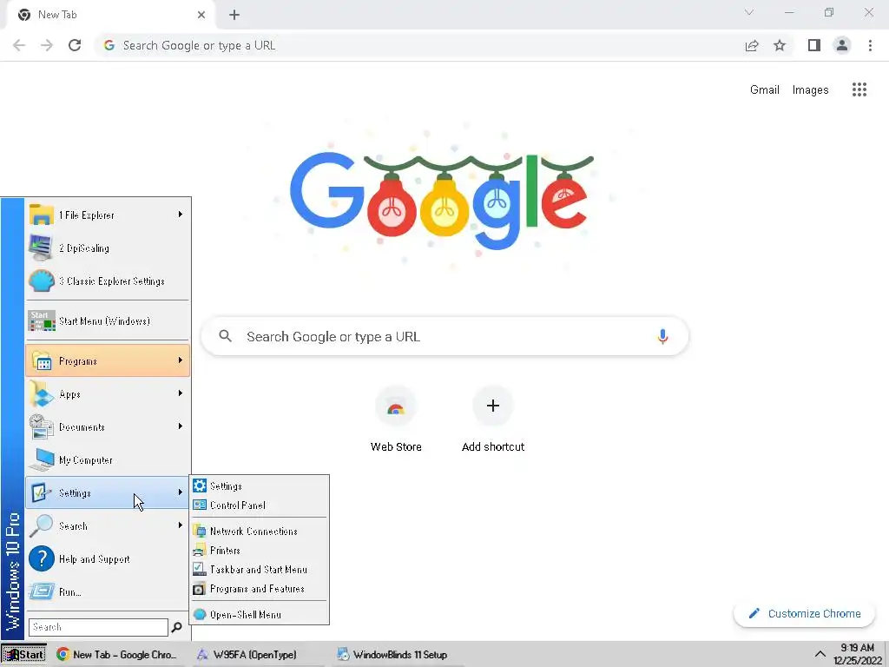
Task: Bookmark this tab with the star icon
Action: click(x=780, y=45)
